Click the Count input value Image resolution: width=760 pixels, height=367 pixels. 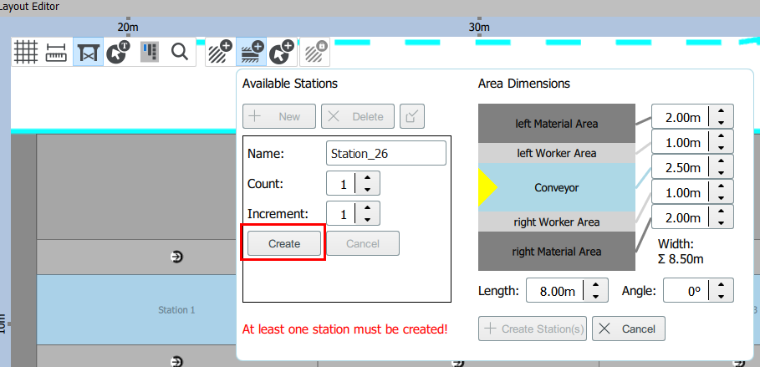(x=341, y=183)
